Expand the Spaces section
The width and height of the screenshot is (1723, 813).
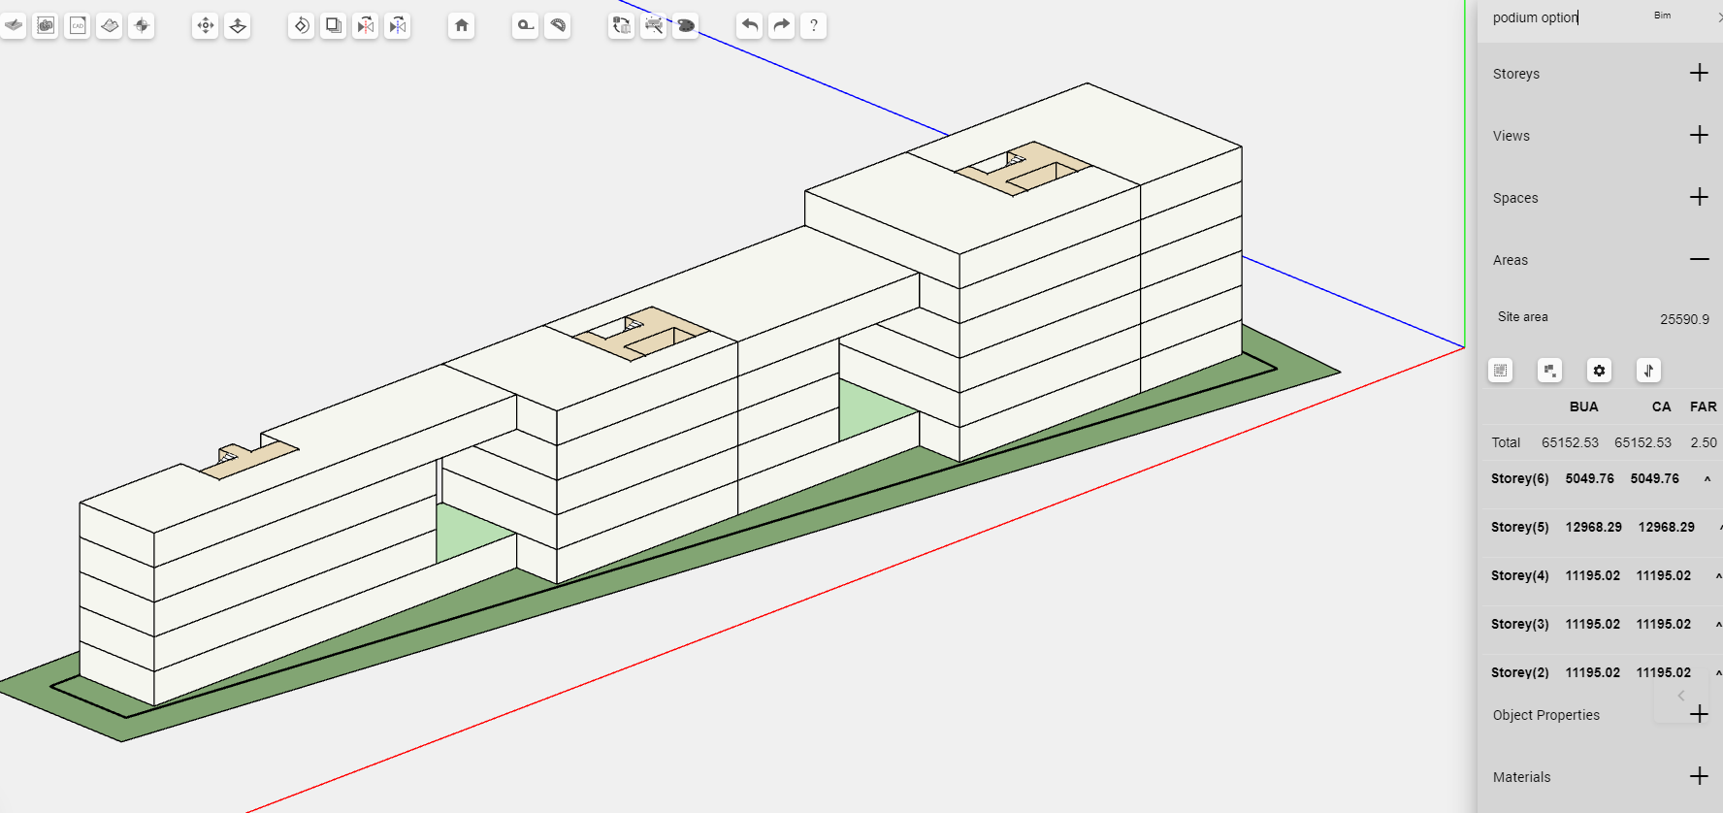[1699, 197]
